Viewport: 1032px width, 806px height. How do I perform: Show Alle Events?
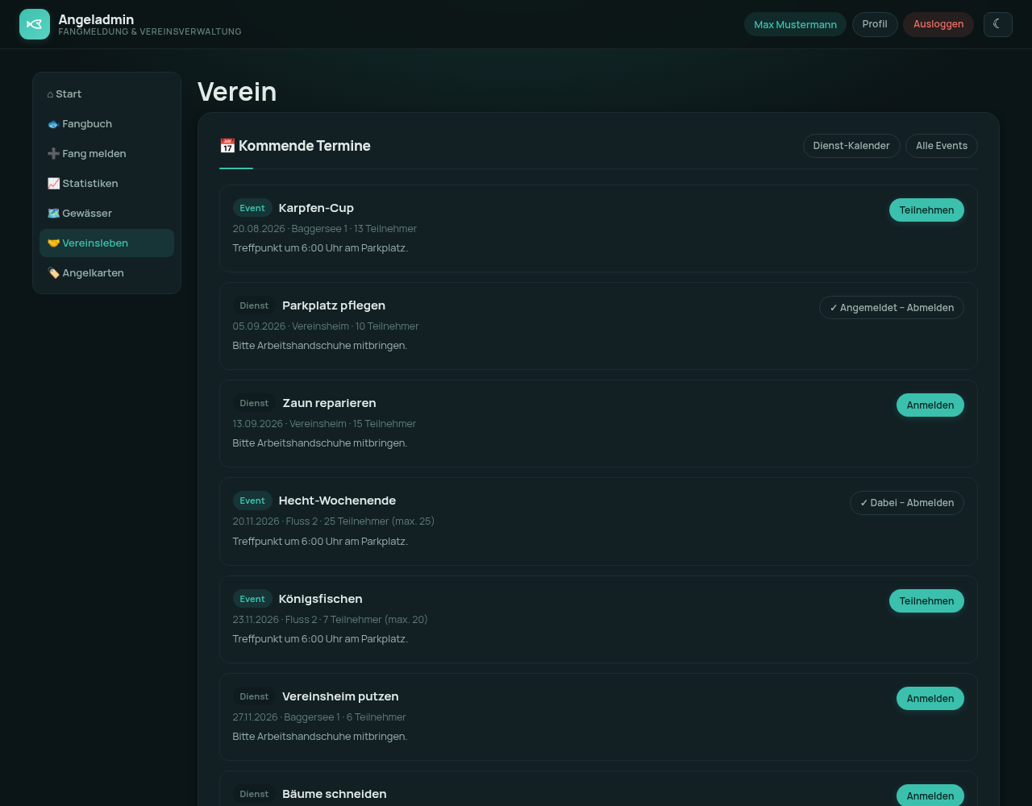pos(942,146)
